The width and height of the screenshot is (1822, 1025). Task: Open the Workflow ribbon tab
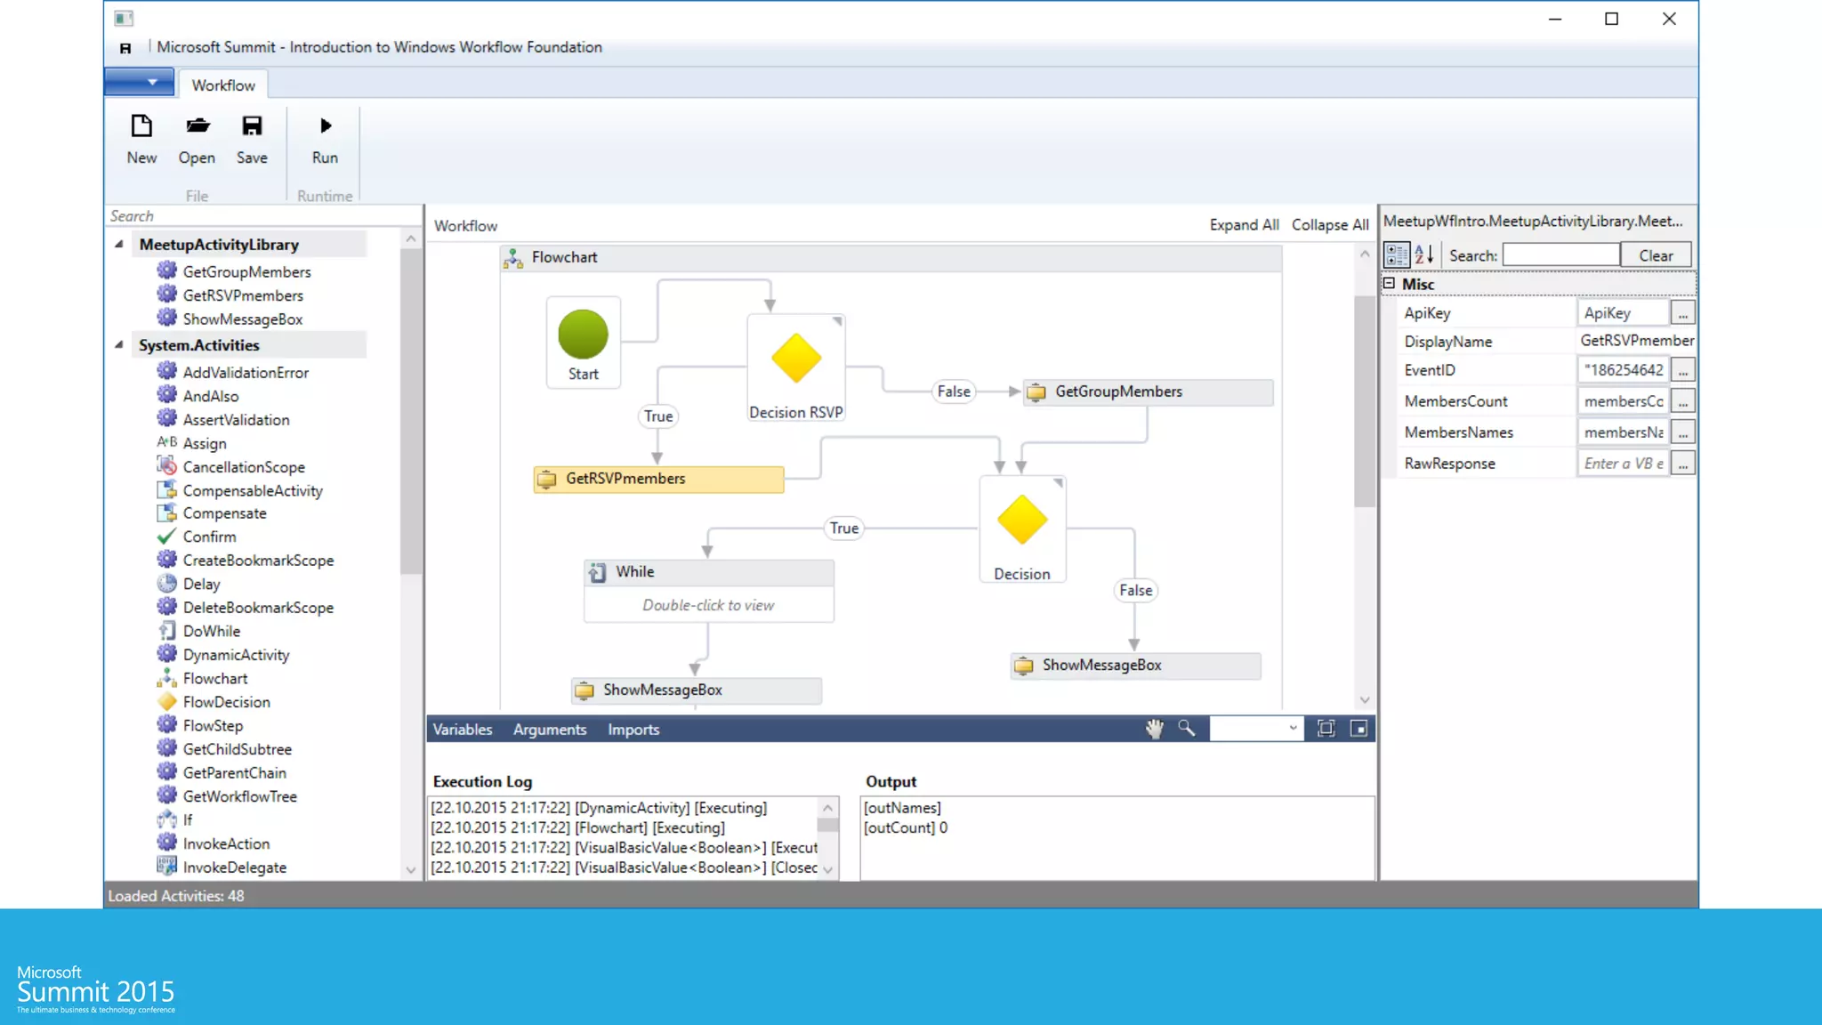click(x=222, y=85)
